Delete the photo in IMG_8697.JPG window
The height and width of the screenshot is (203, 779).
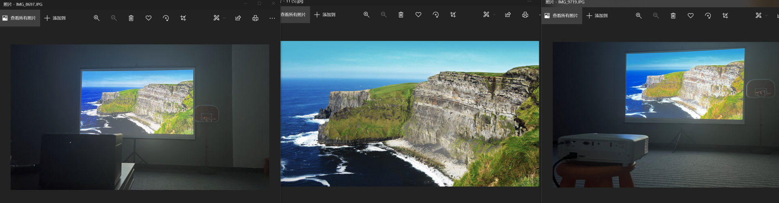coord(131,18)
